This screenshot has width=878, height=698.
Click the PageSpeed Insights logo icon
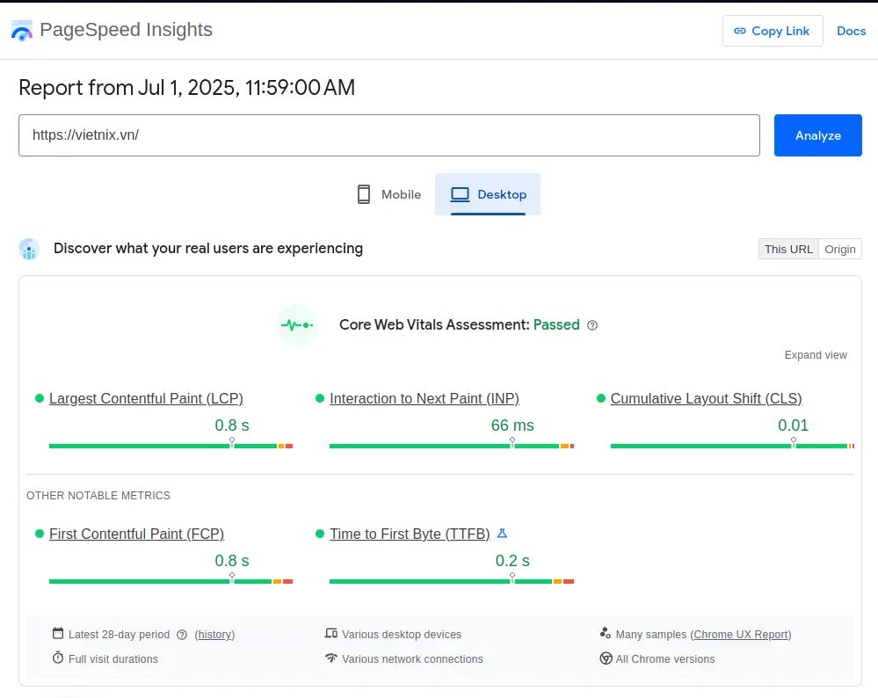pyautogui.click(x=21, y=31)
